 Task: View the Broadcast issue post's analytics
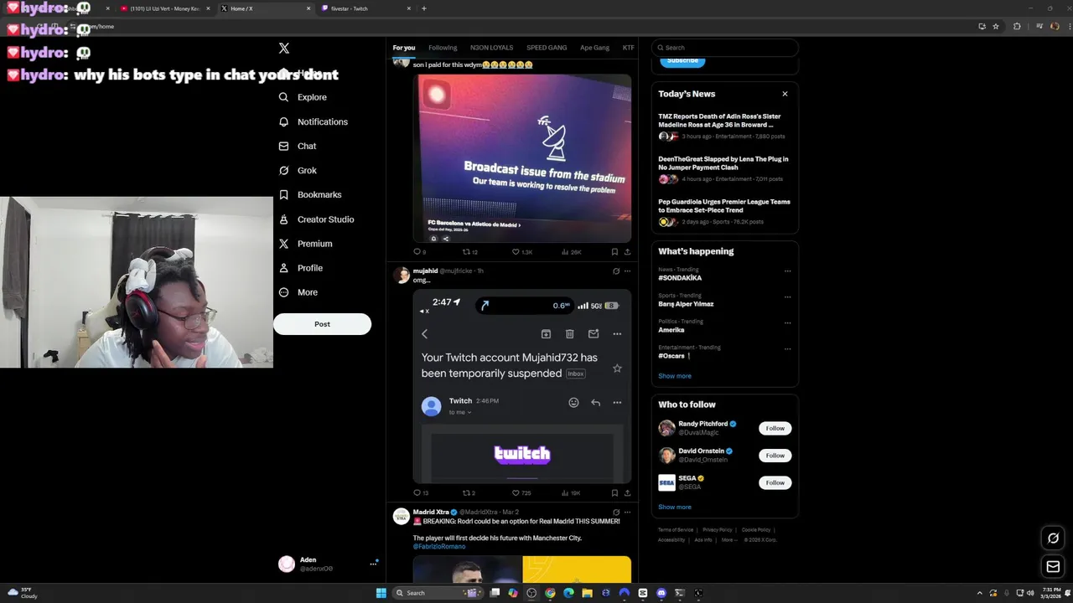click(x=572, y=251)
